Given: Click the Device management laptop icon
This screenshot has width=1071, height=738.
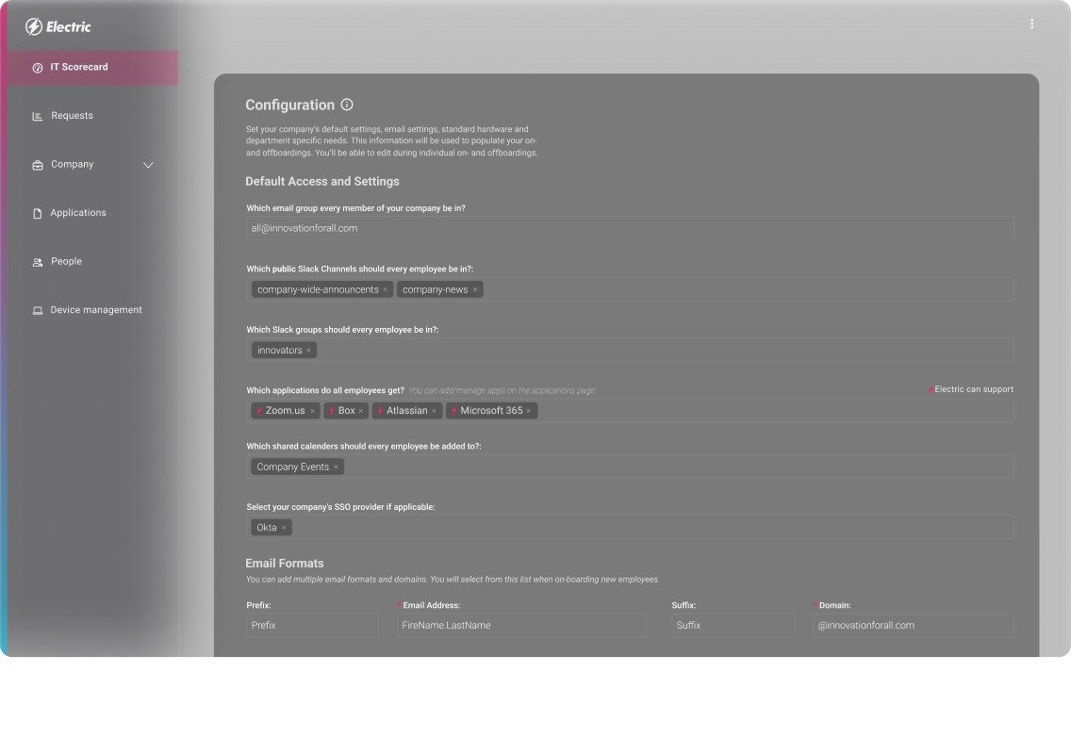Looking at the screenshot, I should tap(37, 309).
